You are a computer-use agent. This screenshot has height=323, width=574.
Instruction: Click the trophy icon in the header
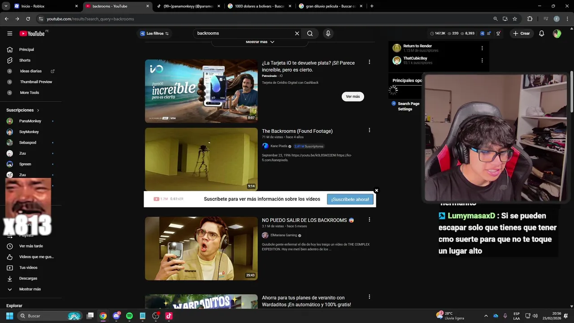pos(498,33)
